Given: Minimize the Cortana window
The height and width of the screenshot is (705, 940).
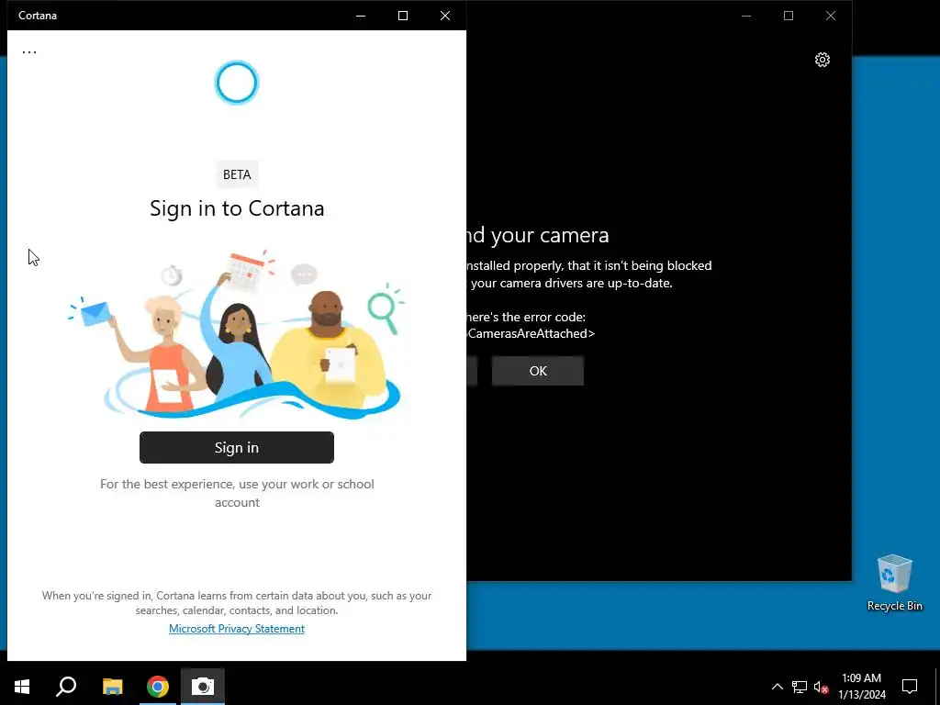Looking at the screenshot, I should click(x=361, y=16).
